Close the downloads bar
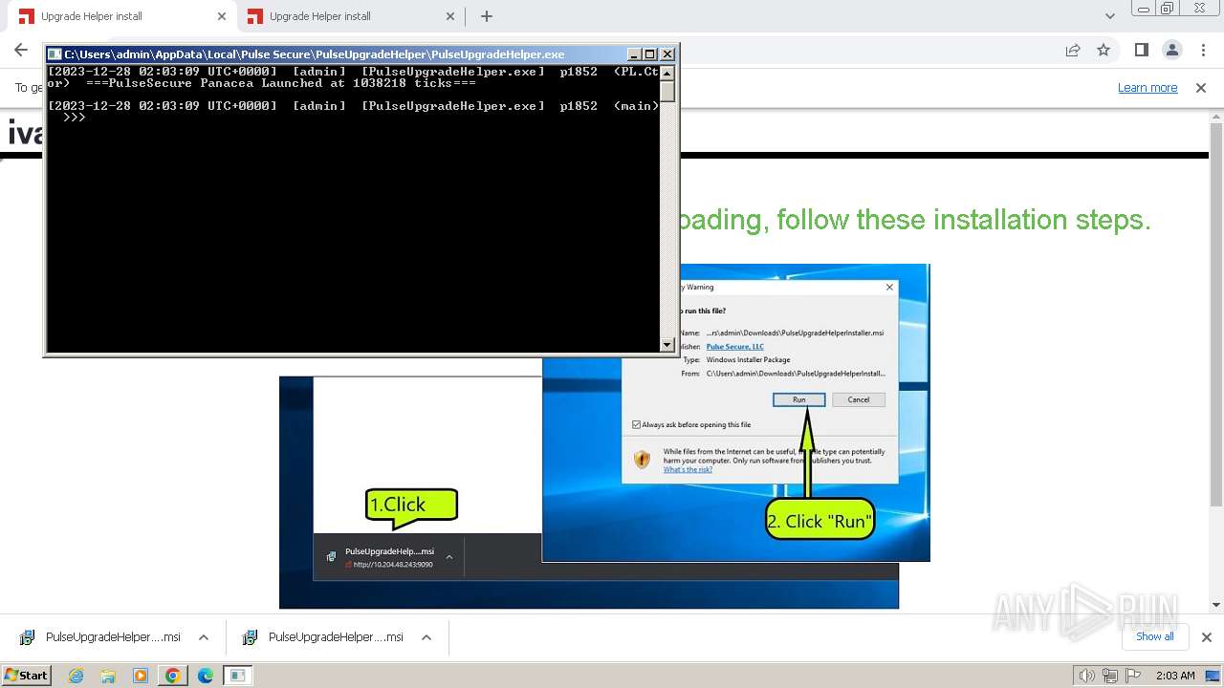Image resolution: width=1224 pixels, height=688 pixels. pyautogui.click(x=1207, y=637)
